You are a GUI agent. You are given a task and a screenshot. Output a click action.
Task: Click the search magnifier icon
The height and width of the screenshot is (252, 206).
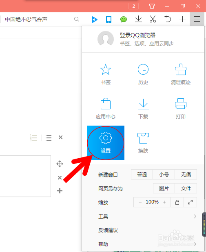77,19
